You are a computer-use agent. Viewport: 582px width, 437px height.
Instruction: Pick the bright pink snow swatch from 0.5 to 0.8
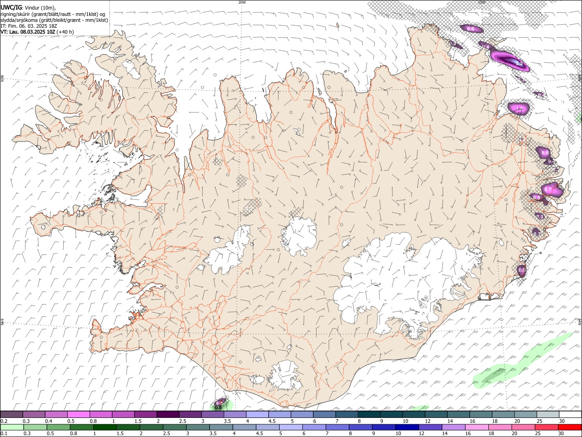pyautogui.click(x=79, y=415)
